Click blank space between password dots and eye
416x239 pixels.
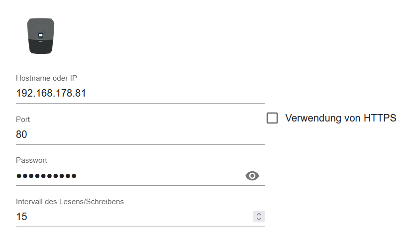(x=159, y=176)
